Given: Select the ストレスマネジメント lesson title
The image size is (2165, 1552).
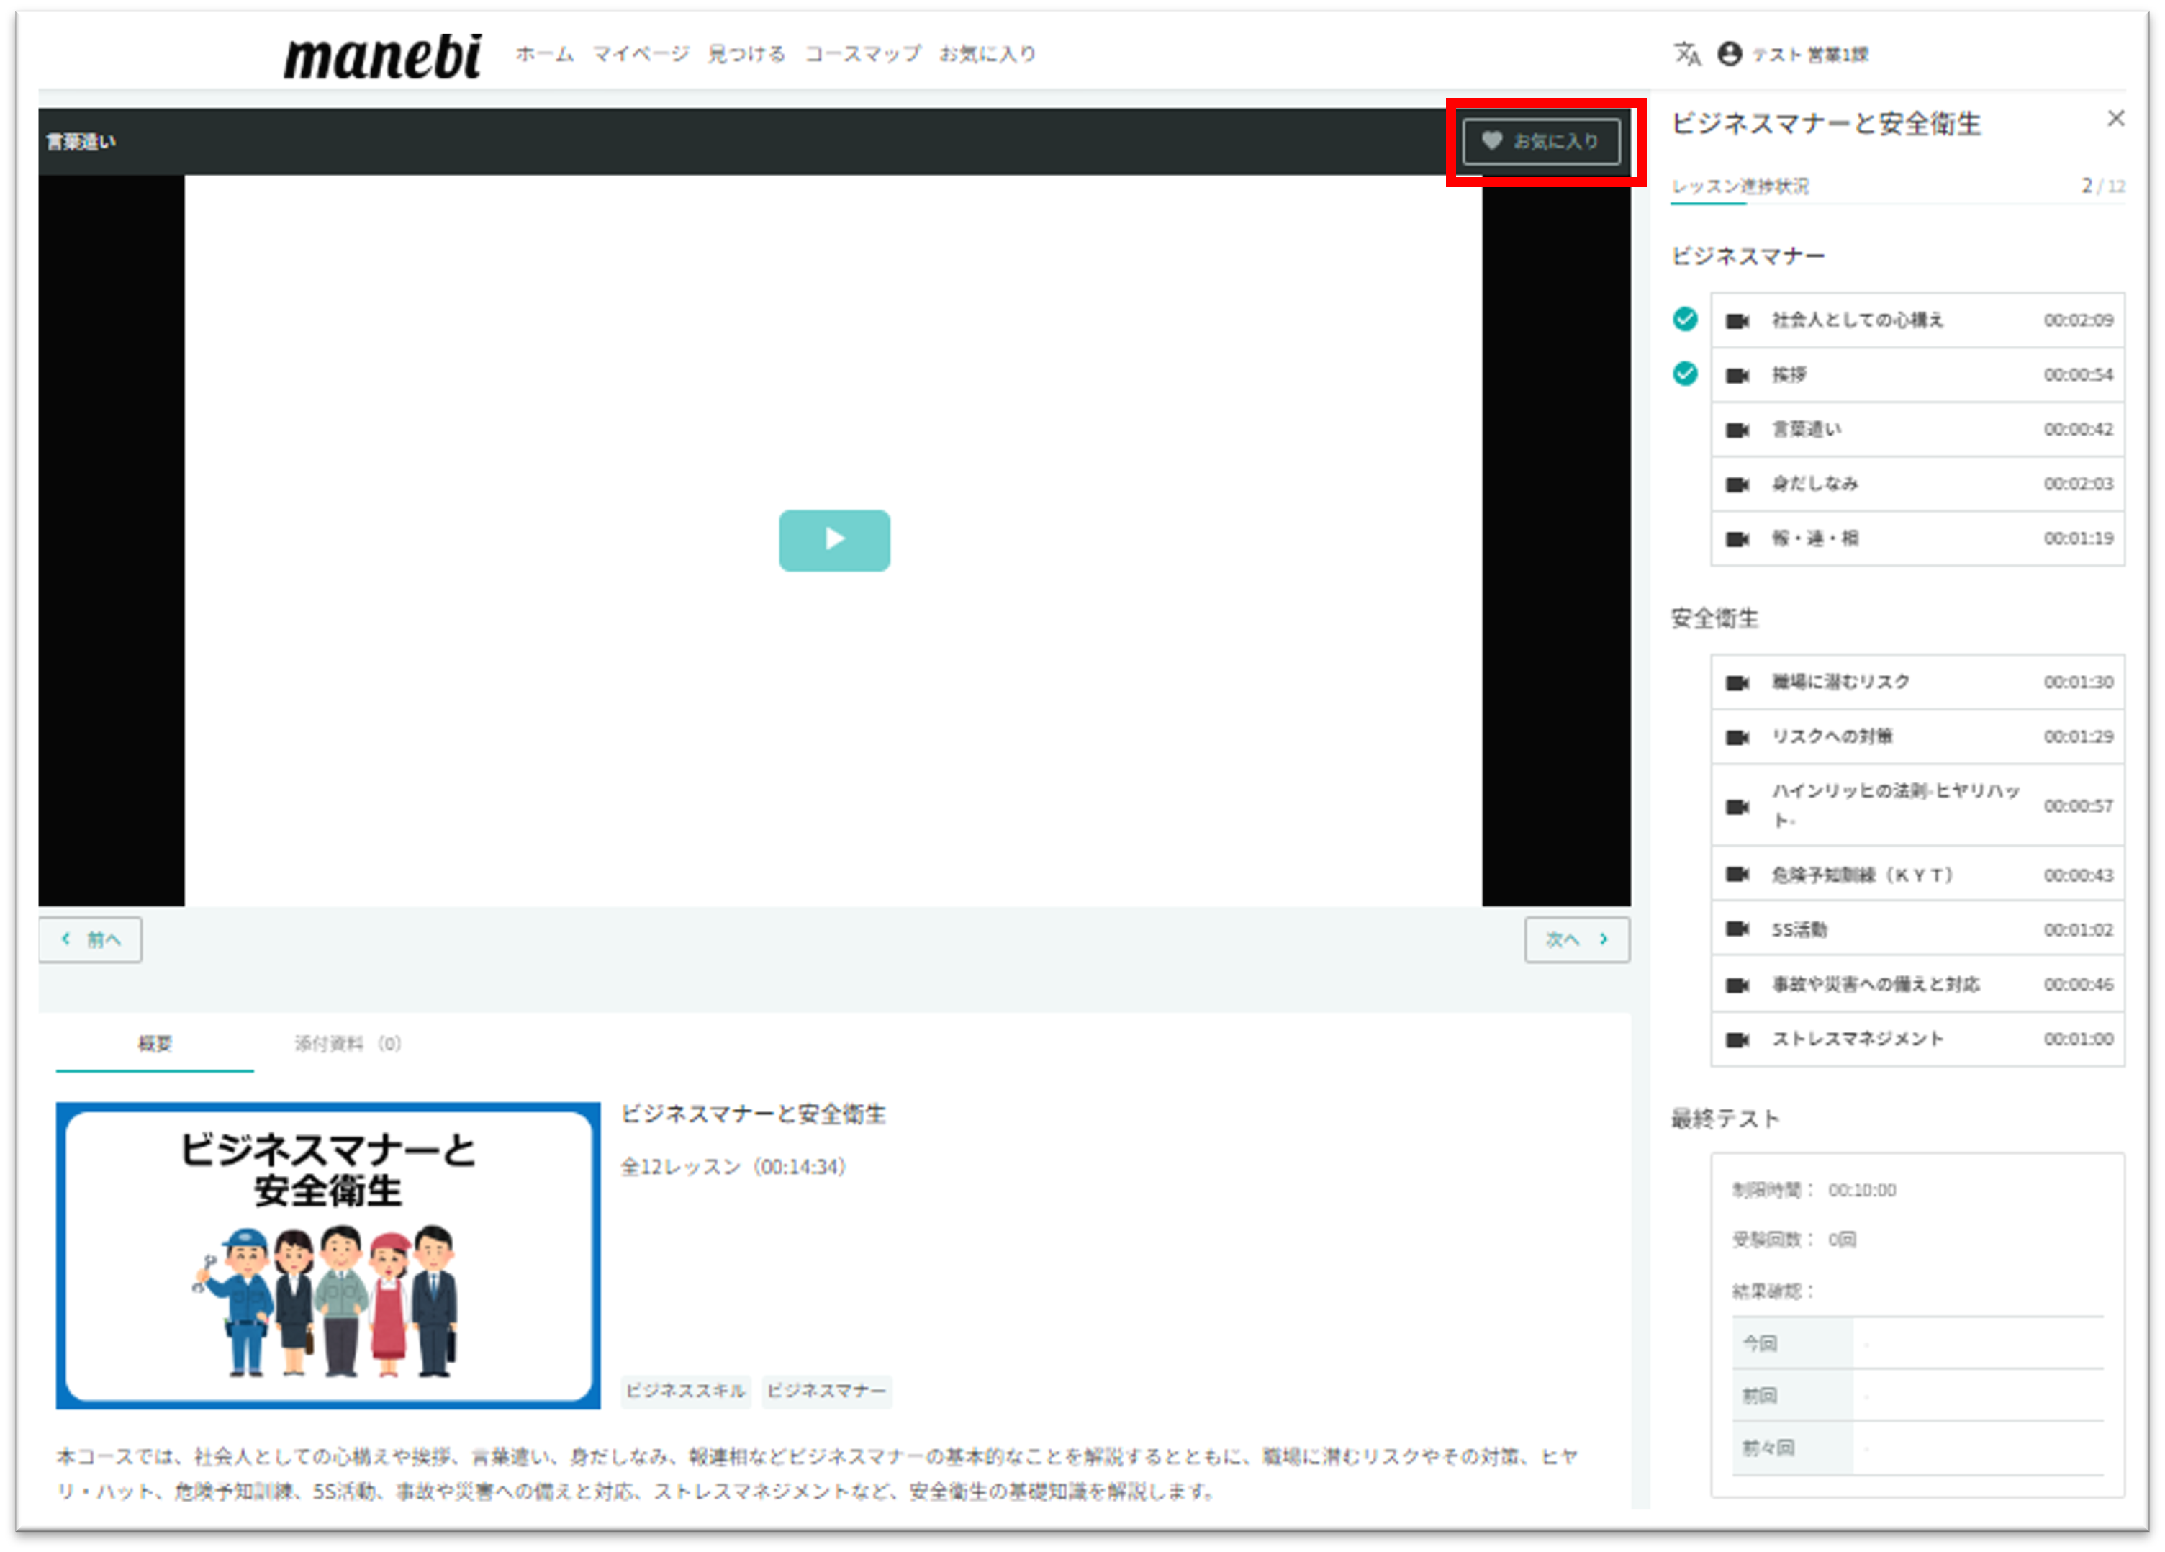Looking at the screenshot, I should pyautogui.click(x=1858, y=1039).
